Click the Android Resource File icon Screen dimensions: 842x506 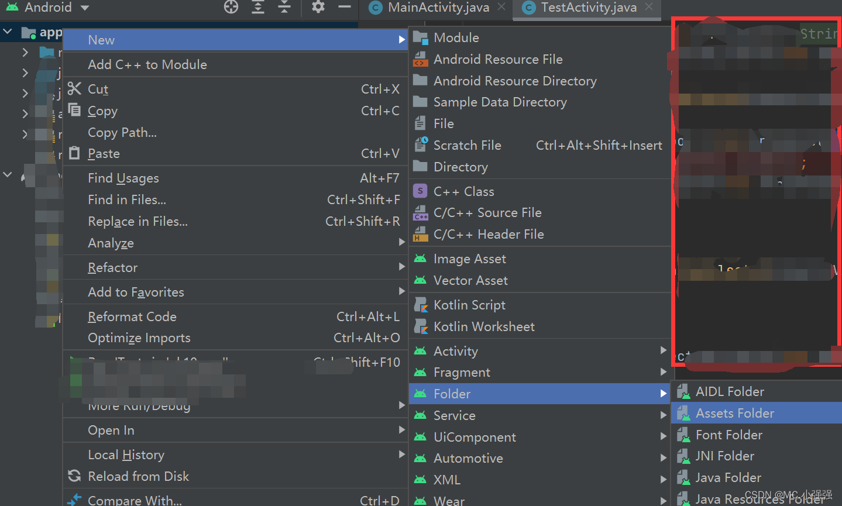click(x=420, y=59)
